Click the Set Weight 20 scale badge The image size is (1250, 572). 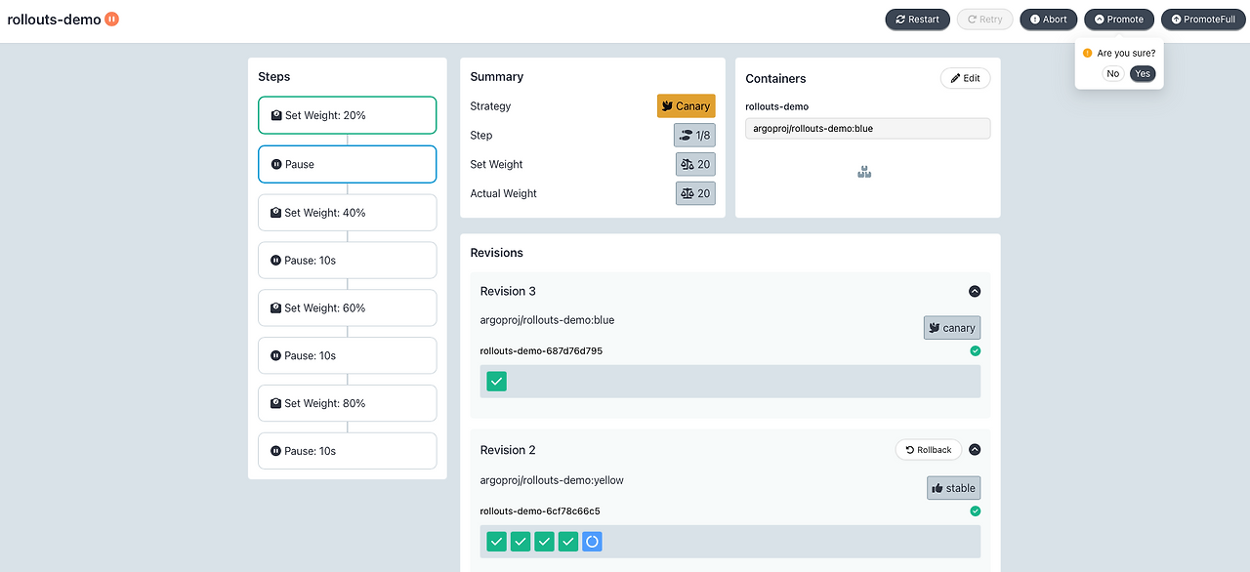(695, 164)
